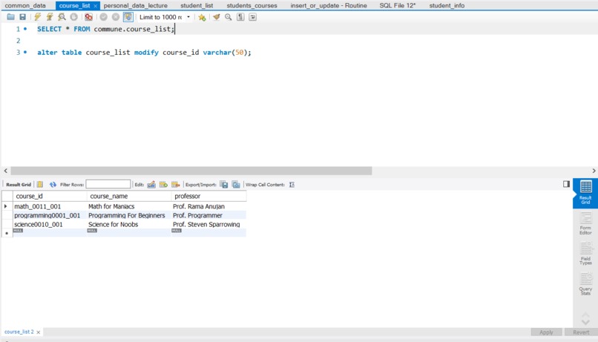Save snippet with the star icon
This screenshot has width=598, height=342.
pos(202,17)
